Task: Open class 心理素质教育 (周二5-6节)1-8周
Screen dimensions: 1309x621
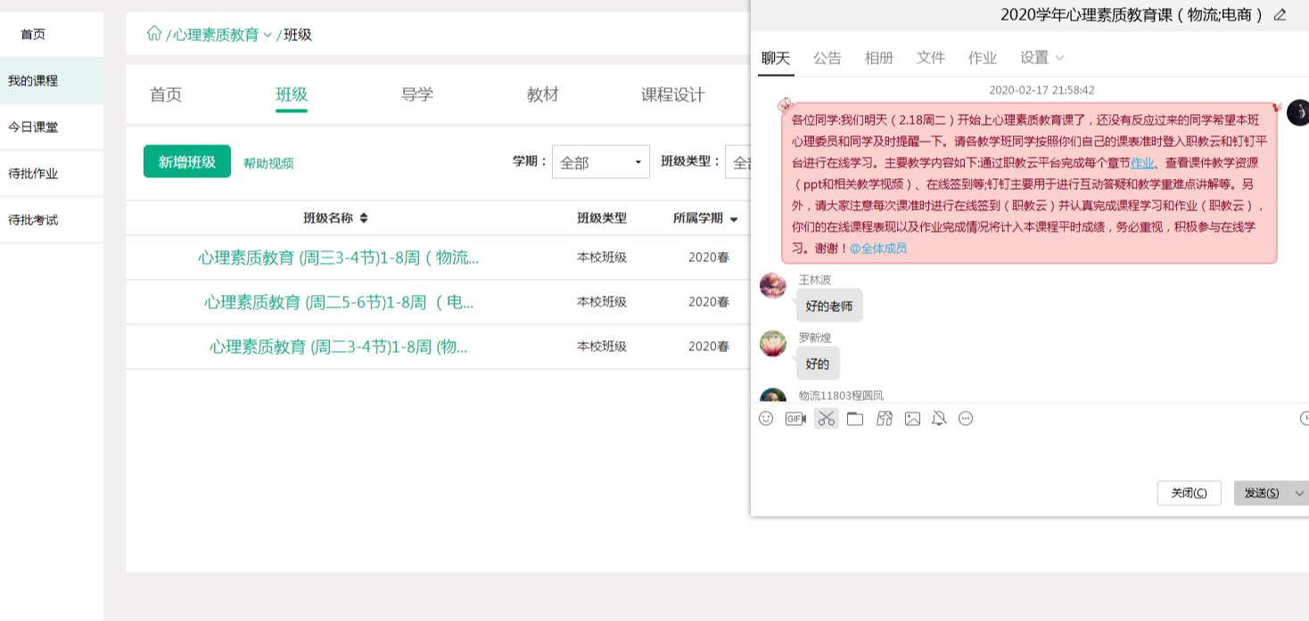Action: point(339,302)
